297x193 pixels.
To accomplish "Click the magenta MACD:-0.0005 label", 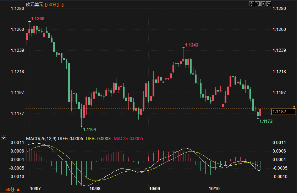I will click(x=128, y=139).
